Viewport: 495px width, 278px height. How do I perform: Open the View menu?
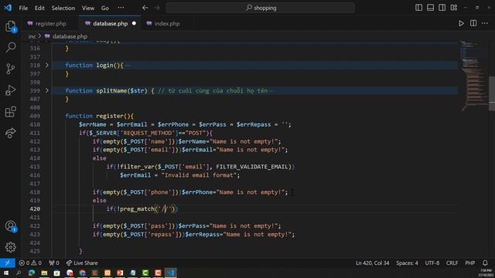(88, 8)
